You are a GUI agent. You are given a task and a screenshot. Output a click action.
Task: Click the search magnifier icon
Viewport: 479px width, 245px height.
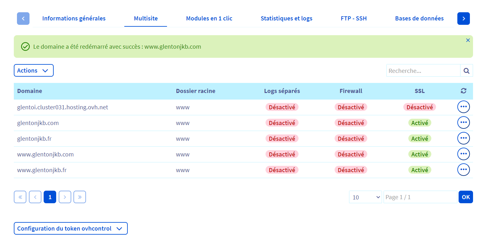tap(466, 71)
